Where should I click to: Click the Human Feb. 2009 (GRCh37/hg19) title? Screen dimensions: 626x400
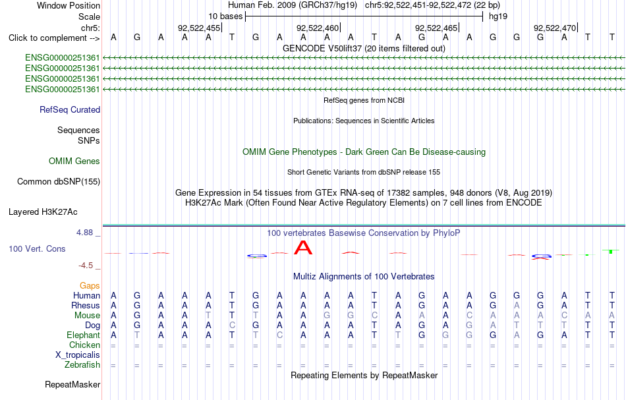[294, 5]
